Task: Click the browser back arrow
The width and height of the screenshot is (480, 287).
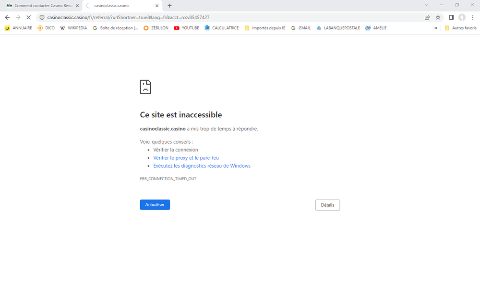Action: 7,17
